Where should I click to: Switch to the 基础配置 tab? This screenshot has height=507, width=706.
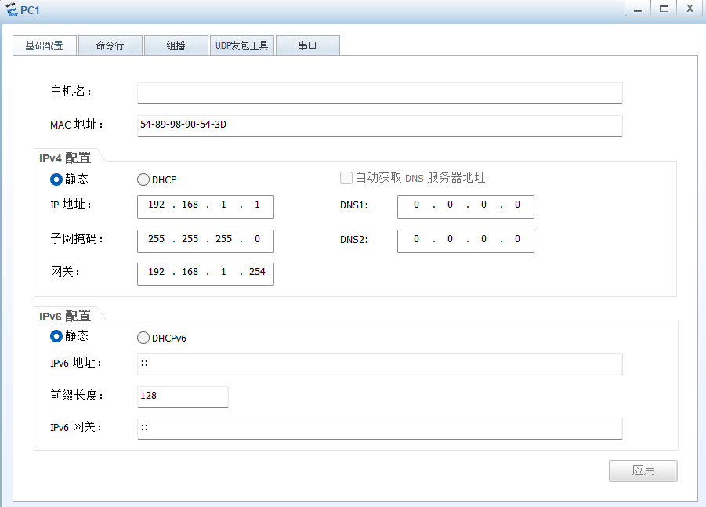tap(44, 45)
